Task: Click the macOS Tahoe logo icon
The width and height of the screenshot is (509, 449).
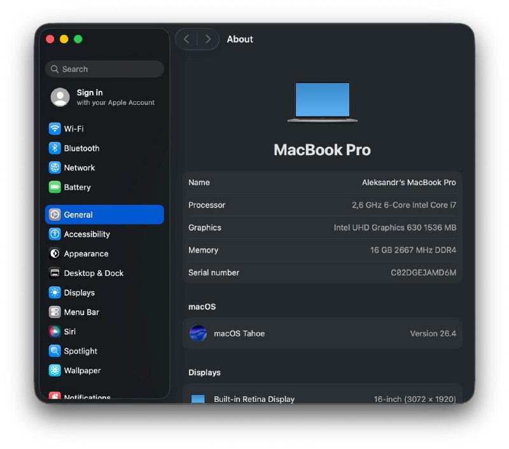Action: 199,333
